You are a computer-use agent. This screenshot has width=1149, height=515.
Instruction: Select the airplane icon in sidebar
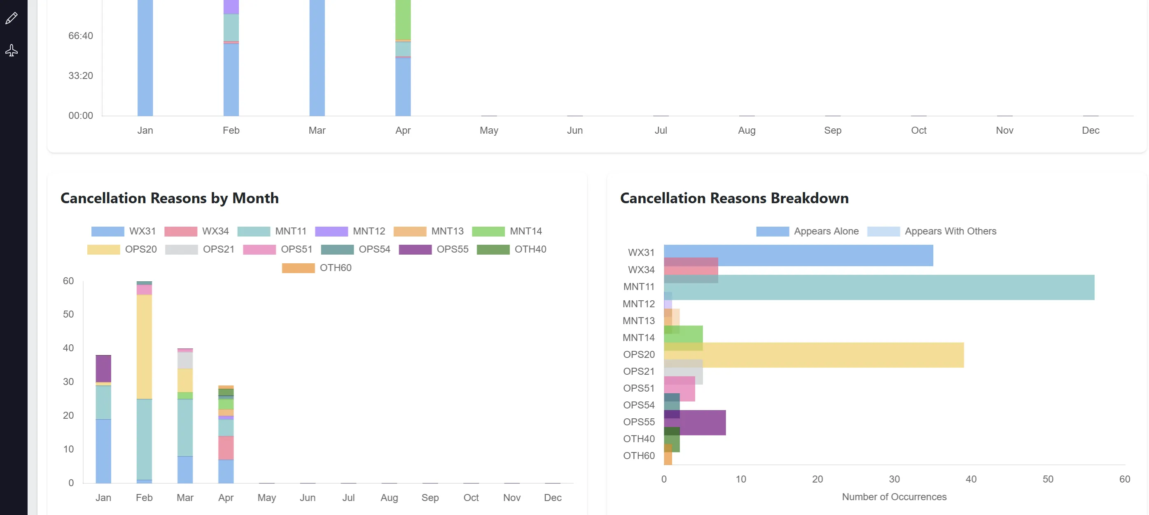11,50
